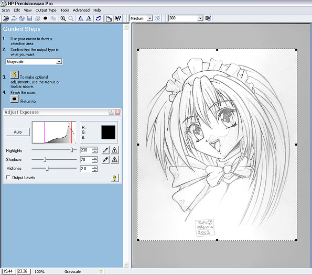Increase the Midtones value with up arrow
Screen dimensions: 312x275
point(95,167)
